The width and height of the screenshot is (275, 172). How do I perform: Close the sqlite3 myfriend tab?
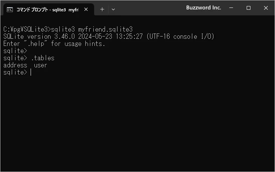pyautogui.click(x=87, y=9)
